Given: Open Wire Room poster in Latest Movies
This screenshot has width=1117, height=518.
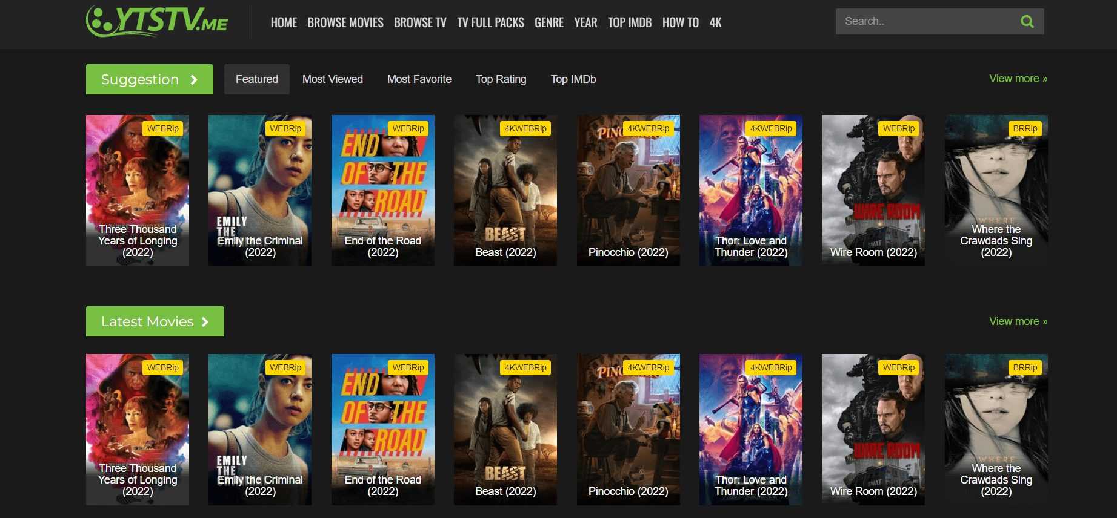Looking at the screenshot, I should click(x=873, y=429).
